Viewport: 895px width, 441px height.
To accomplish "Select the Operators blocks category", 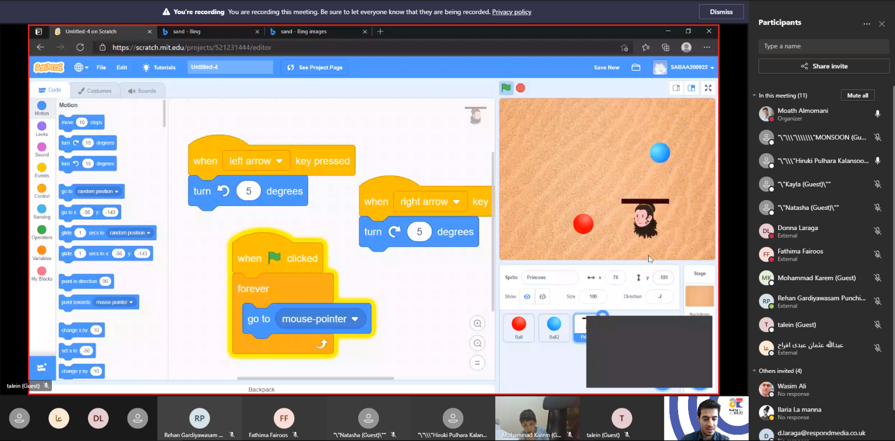I will pos(42,232).
